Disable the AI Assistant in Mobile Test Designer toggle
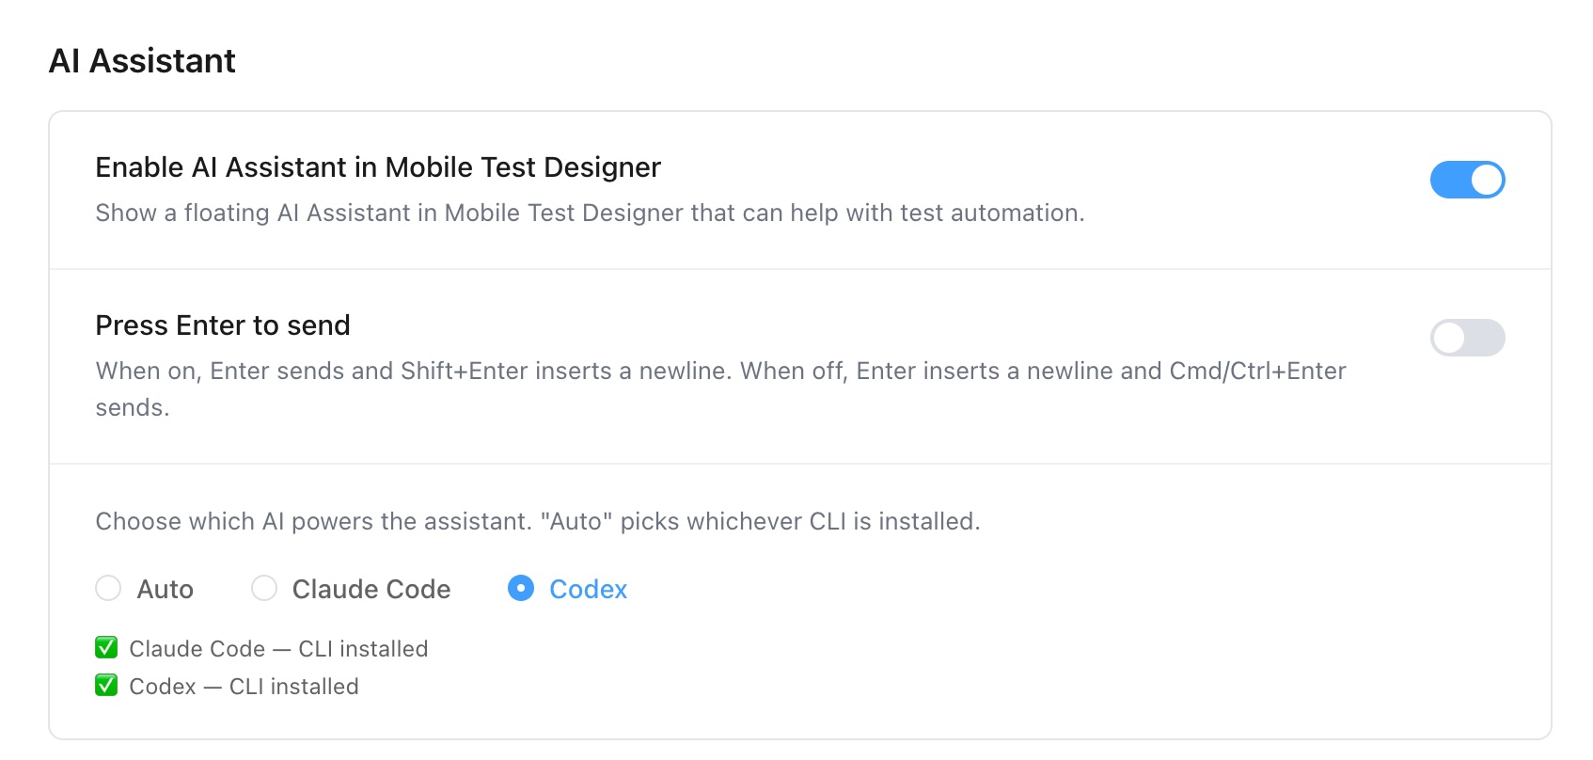Image resolution: width=1593 pixels, height=760 pixels. click(x=1467, y=180)
